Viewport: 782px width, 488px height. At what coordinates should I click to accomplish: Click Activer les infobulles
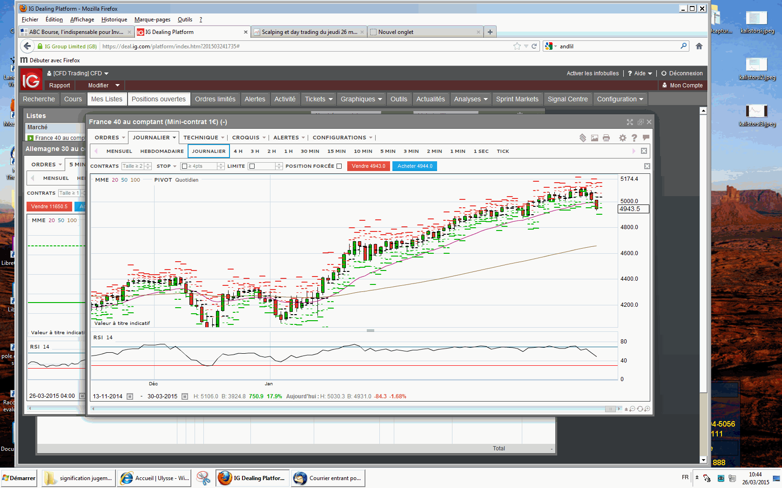point(593,73)
